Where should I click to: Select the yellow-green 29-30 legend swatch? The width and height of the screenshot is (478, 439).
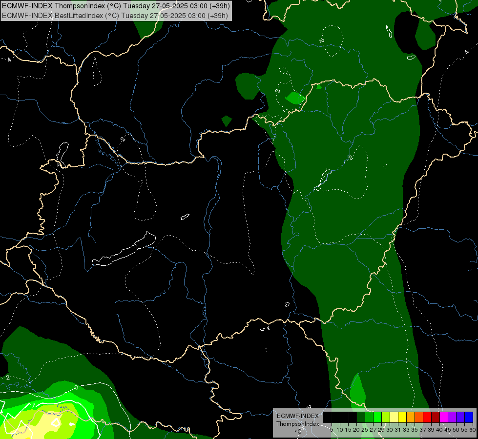coord(386,417)
